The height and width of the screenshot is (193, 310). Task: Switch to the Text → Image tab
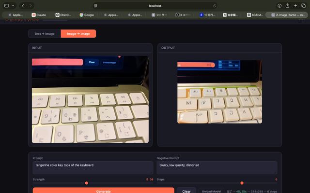[45, 34]
